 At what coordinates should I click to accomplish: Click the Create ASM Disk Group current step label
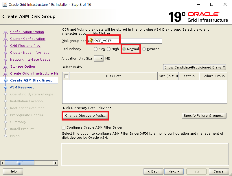[x=31, y=80]
